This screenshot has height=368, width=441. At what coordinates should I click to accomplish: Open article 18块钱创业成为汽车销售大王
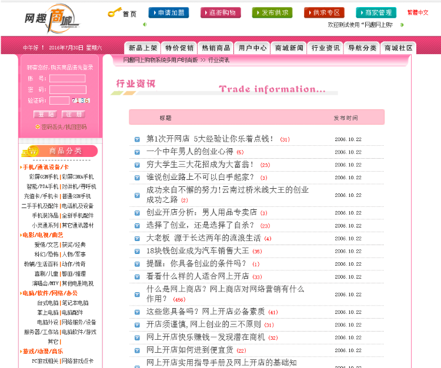[198, 251]
